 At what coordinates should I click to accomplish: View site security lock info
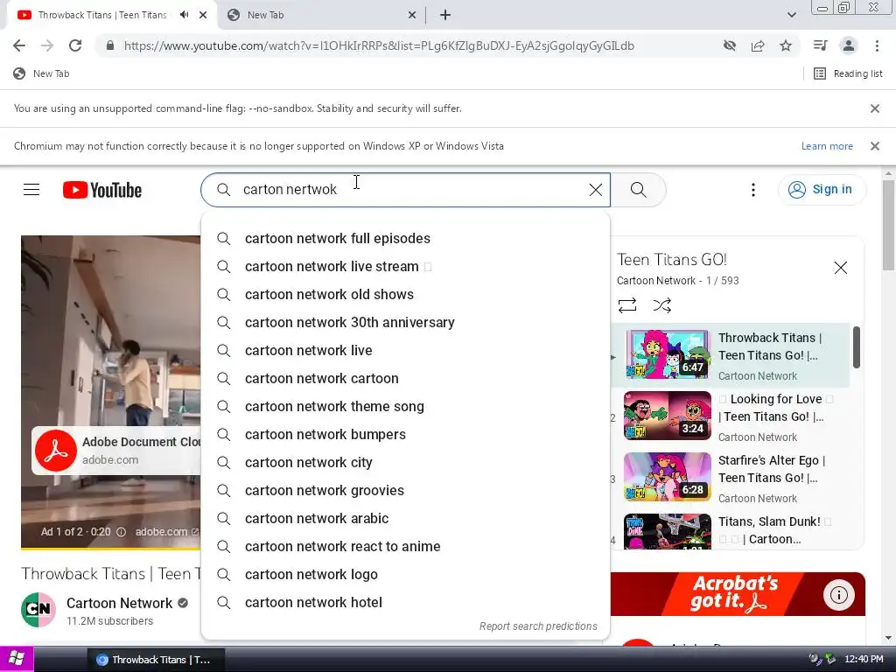coord(110,45)
